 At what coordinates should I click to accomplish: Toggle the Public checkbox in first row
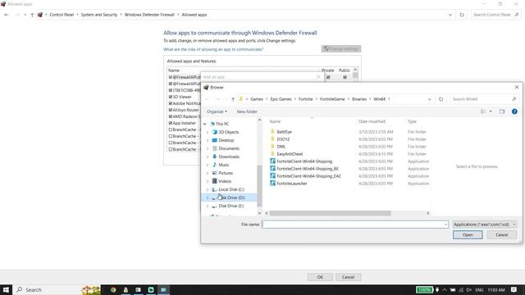[345, 77]
